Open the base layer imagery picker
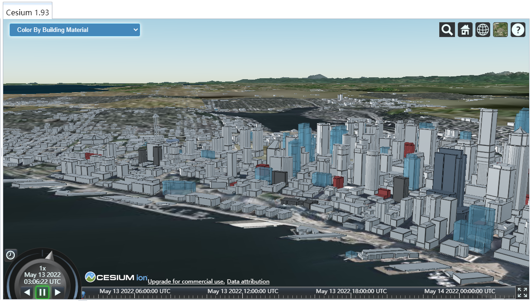 tap(500, 30)
